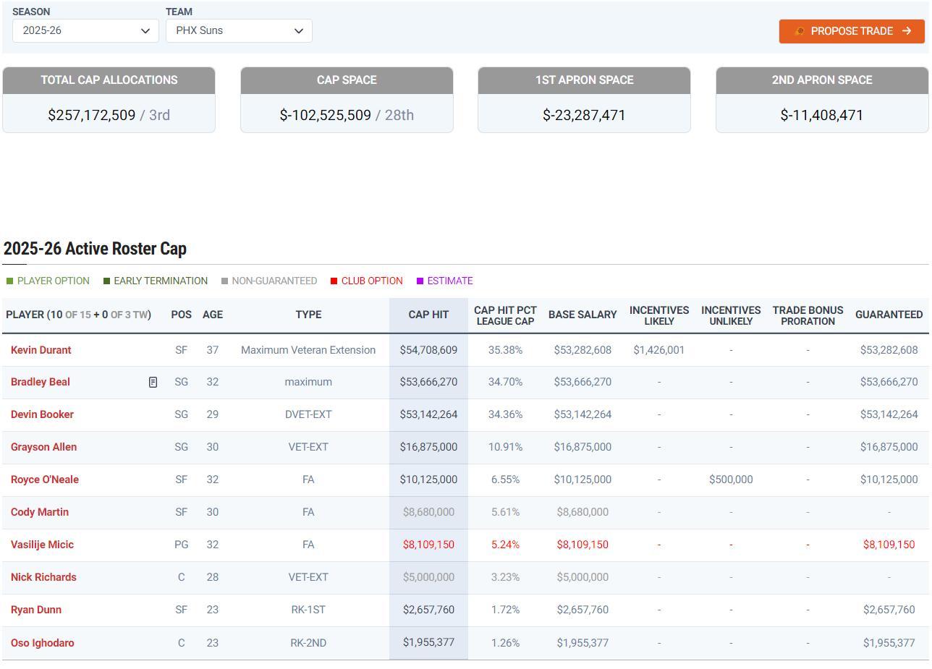Screen dimensions: 932x669
Task: Click the gray Non-Guaranteed legend swatch
Action: click(224, 281)
